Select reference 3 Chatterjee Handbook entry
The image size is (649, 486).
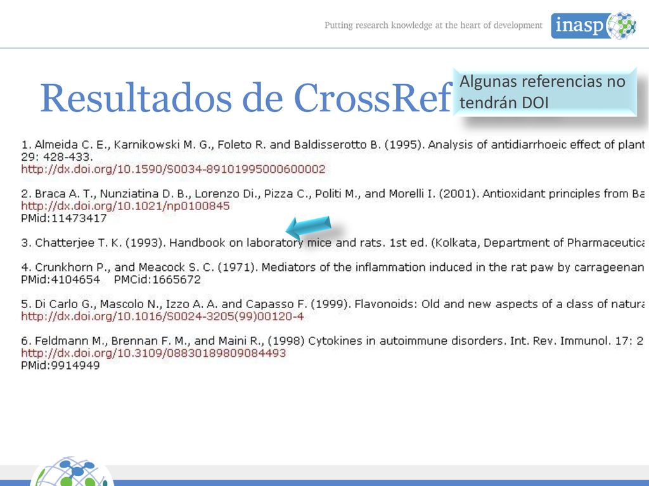(x=333, y=243)
